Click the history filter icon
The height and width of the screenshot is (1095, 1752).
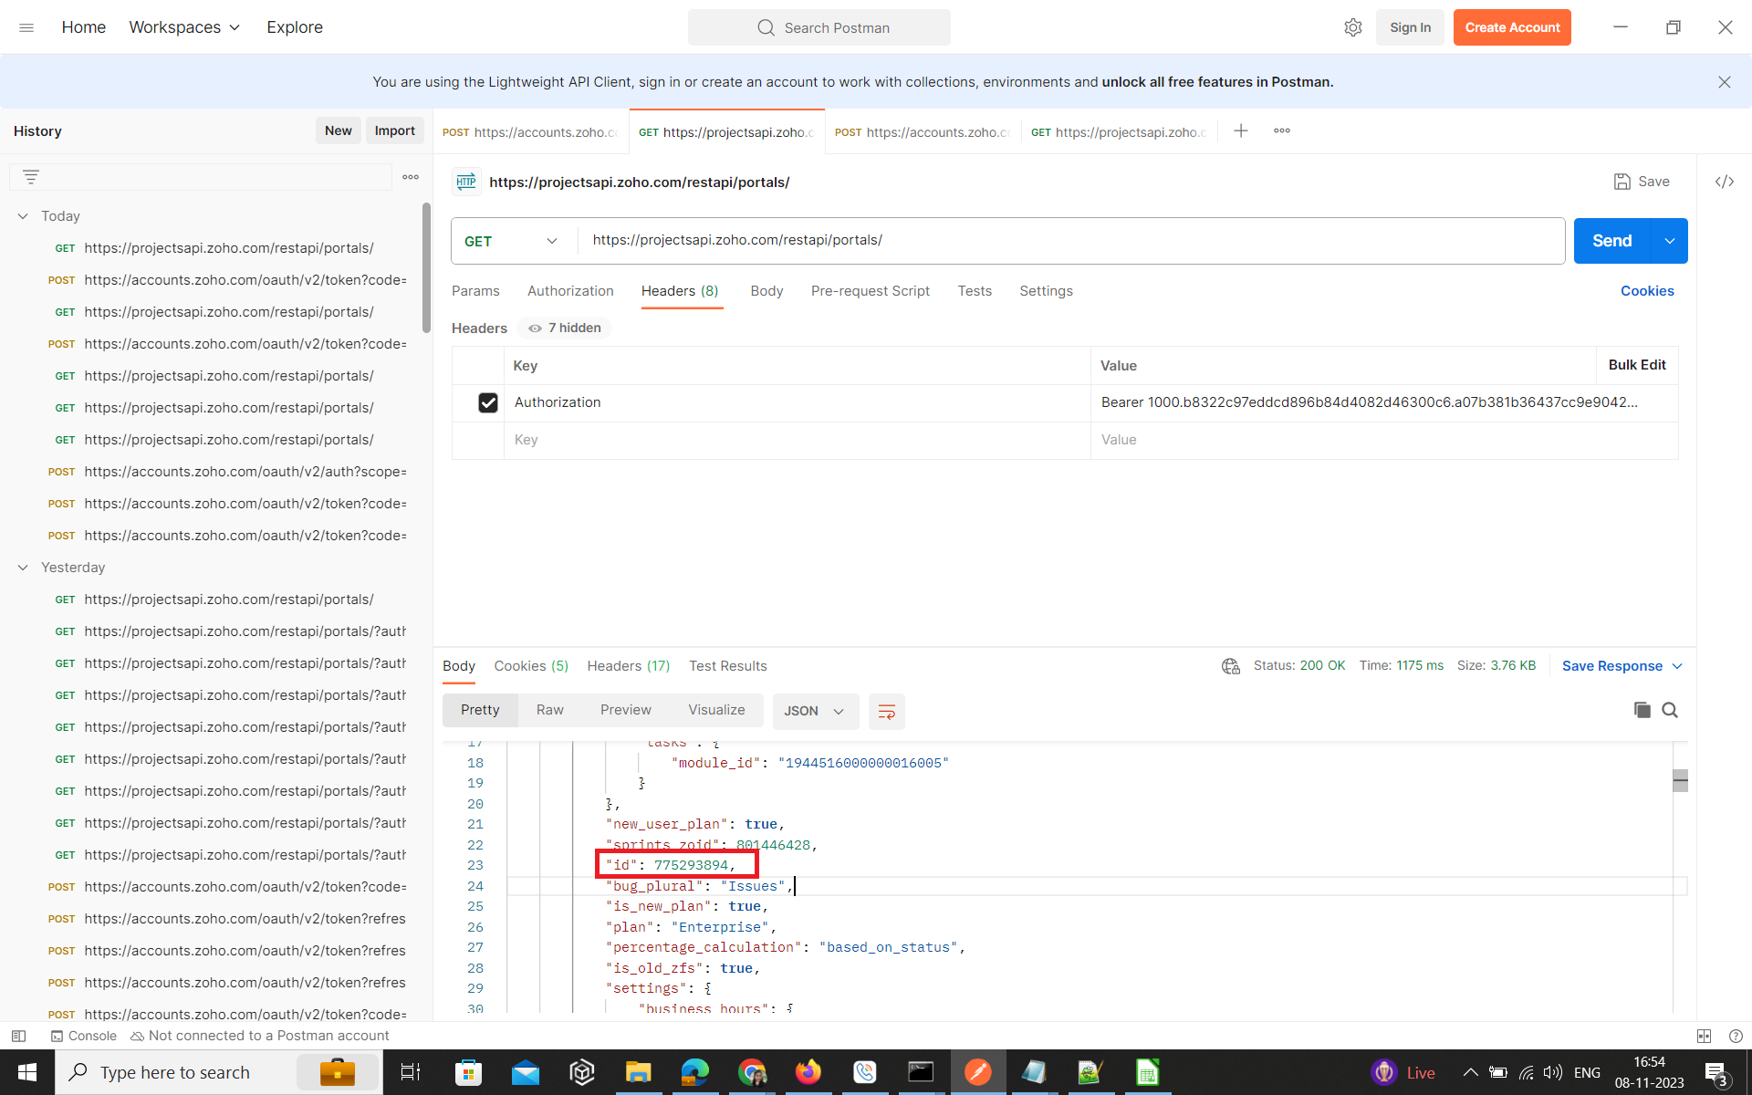pyautogui.click(x=31, y=177)
